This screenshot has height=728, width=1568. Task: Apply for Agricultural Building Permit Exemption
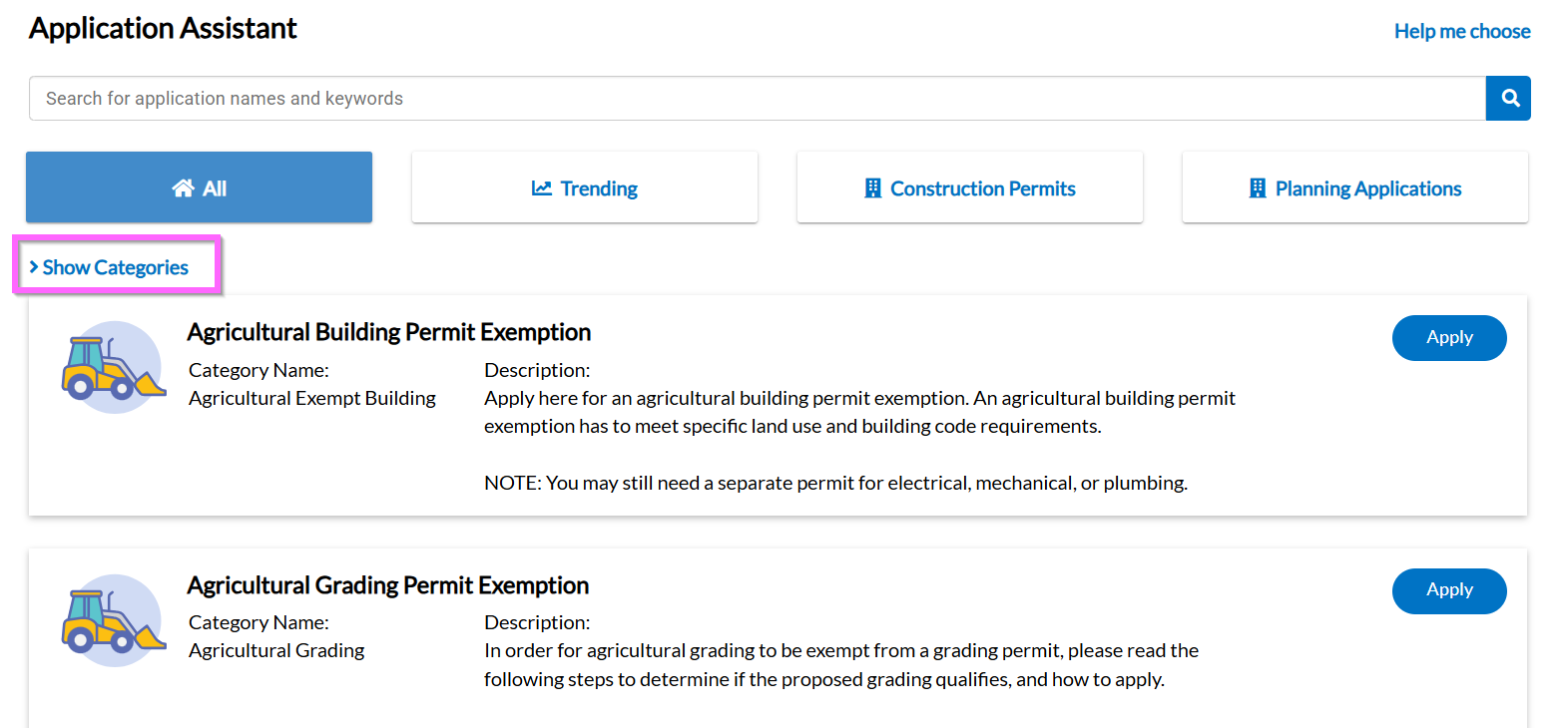coord(1449,338)
